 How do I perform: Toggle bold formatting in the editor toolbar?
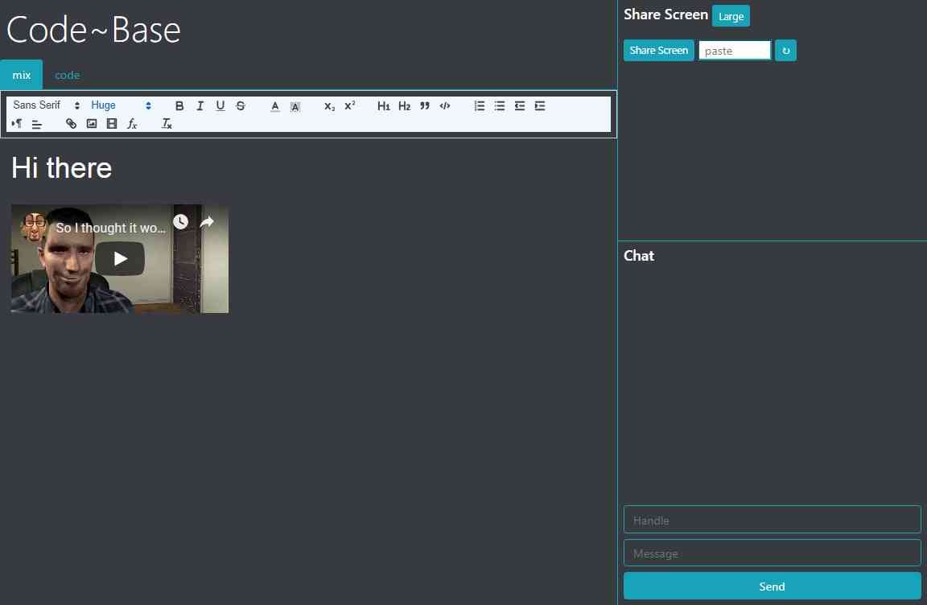click(x=179, y=106)
